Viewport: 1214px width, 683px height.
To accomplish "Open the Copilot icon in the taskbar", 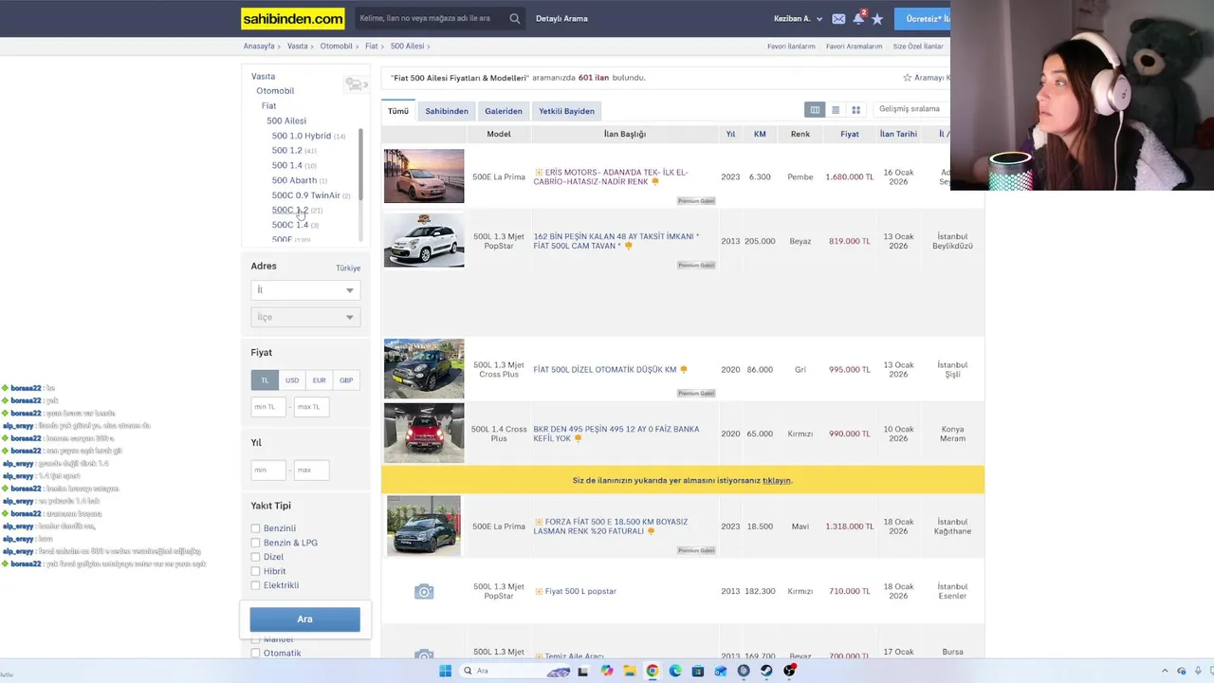I will coord(607,671).
